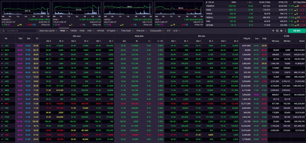Viewport: 306px width, 143px height.
Task: Pin the MWG row
Action: coord(2,99)
